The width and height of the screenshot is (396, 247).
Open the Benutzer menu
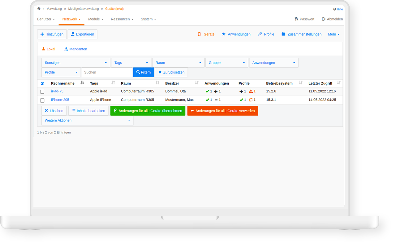click(46, 19)
